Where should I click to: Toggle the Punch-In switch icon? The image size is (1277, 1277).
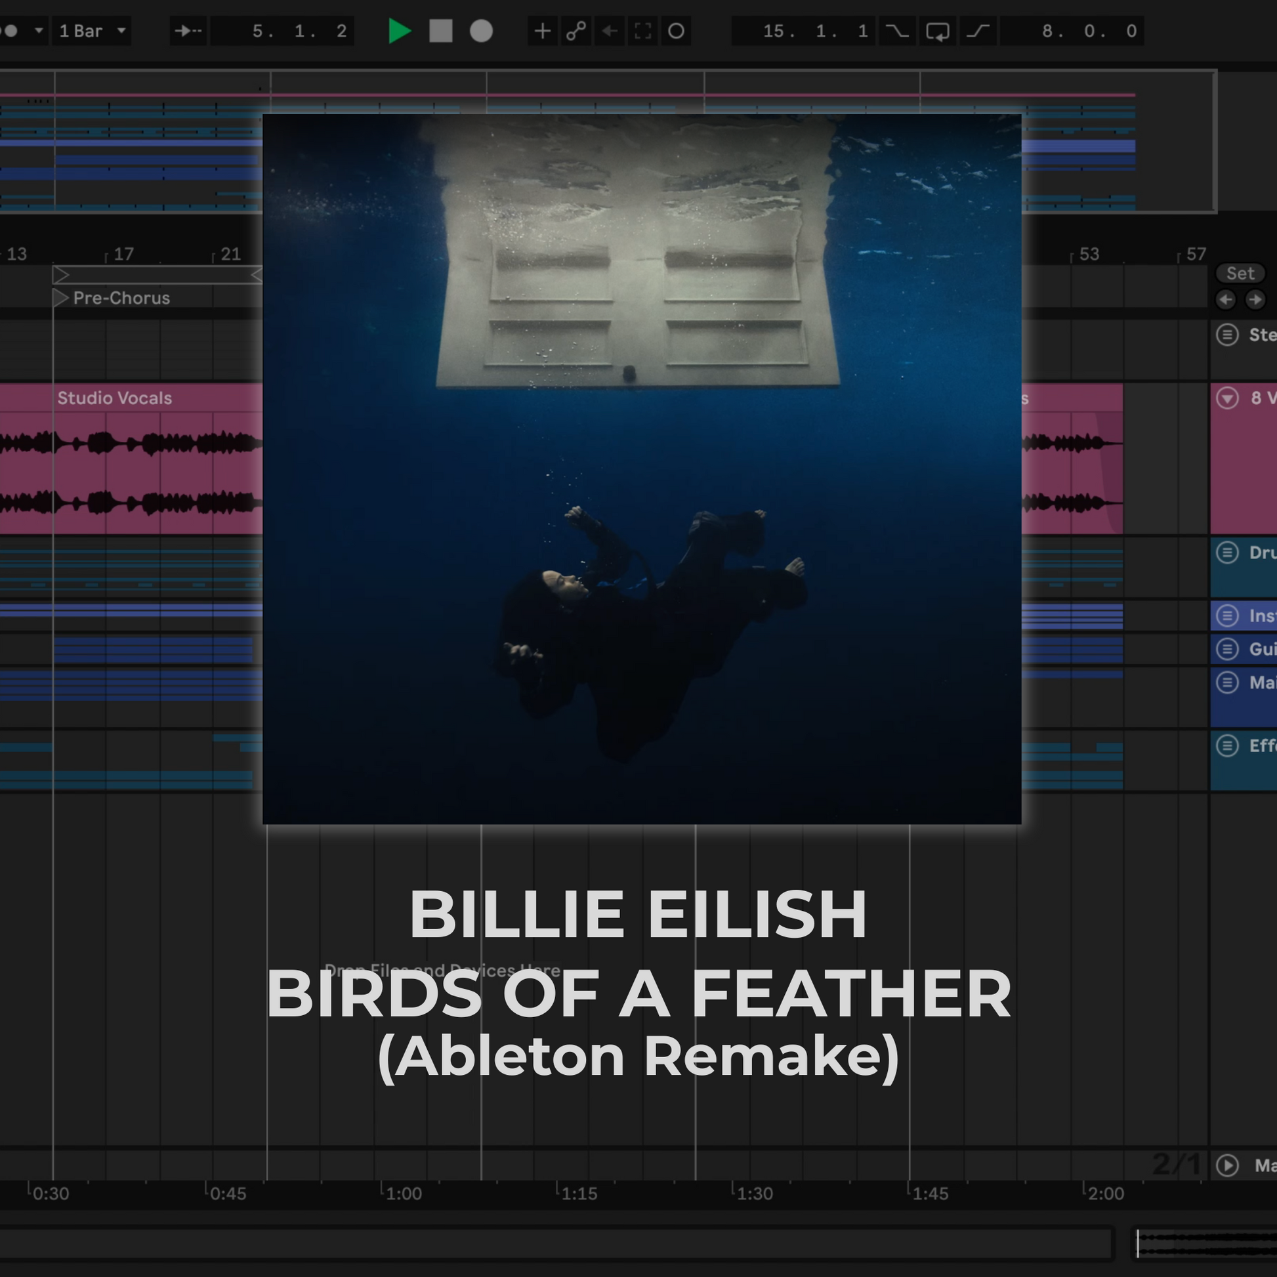pos(898,31)
